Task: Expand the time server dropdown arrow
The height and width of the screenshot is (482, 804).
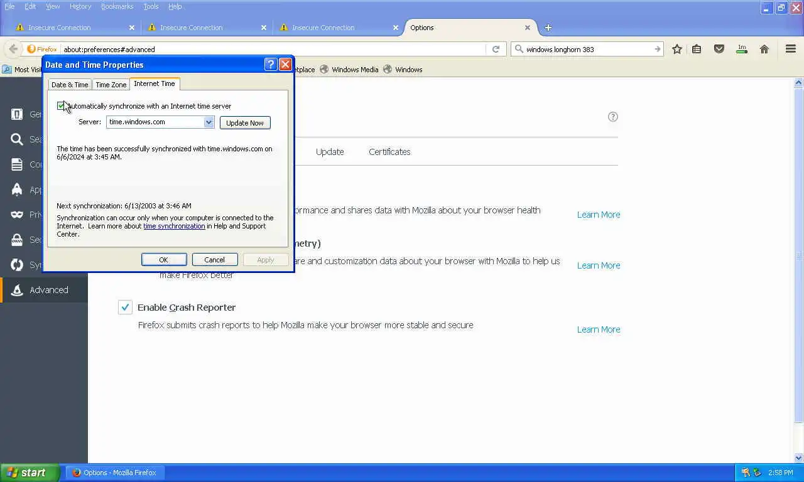Action: coord(209,122)
